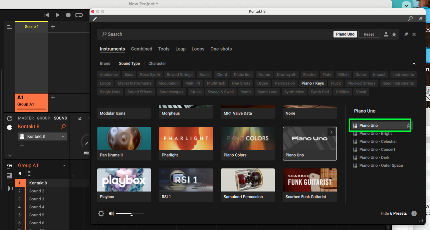Select the list view icon in left strip
This screenshot has height=230, width=430.
click(x=10, y=176)
